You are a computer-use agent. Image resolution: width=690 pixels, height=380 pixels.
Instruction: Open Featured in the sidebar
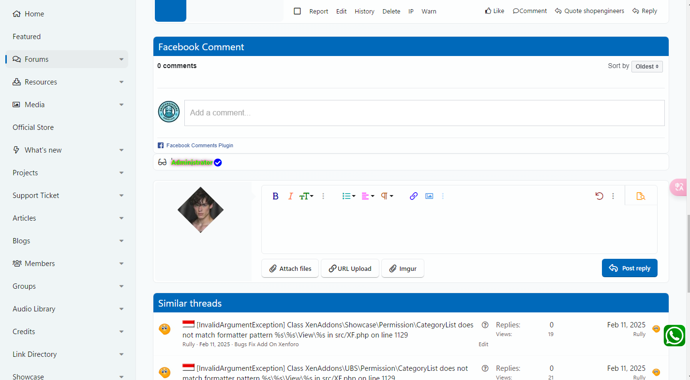(27, 37)
